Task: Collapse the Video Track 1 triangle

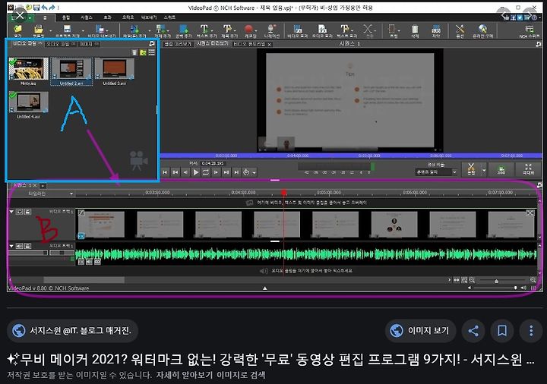Action: 11,212
